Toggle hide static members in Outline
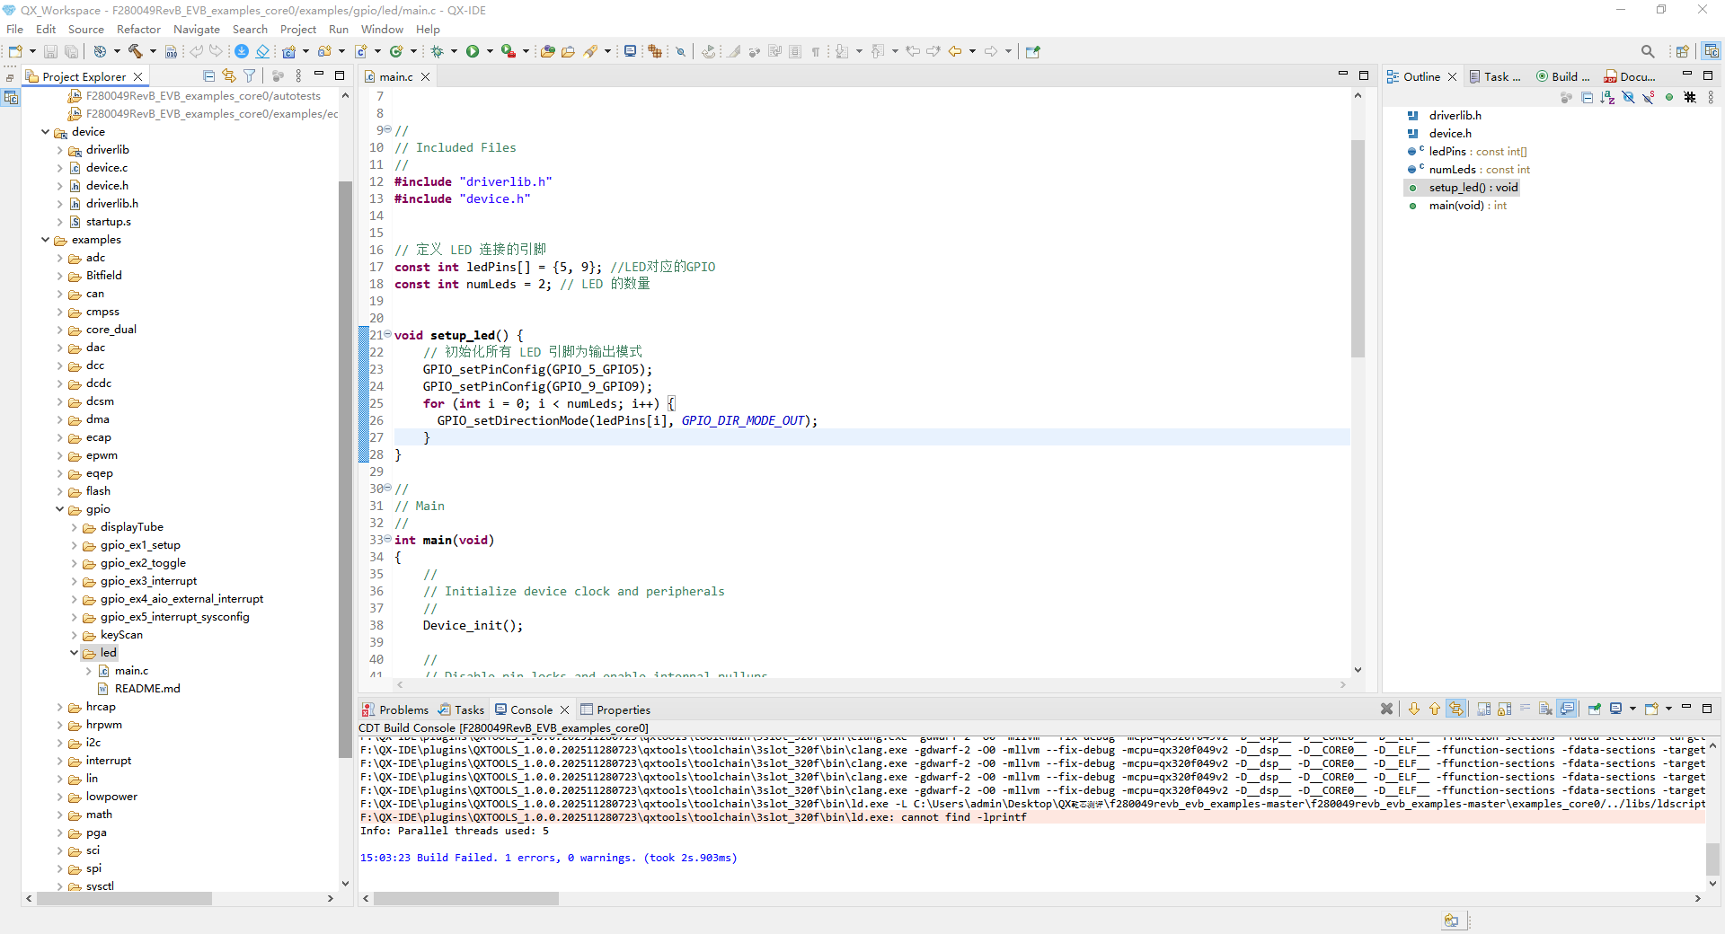Viewport: 1725px width, 934px height. tap(1649, 97)
